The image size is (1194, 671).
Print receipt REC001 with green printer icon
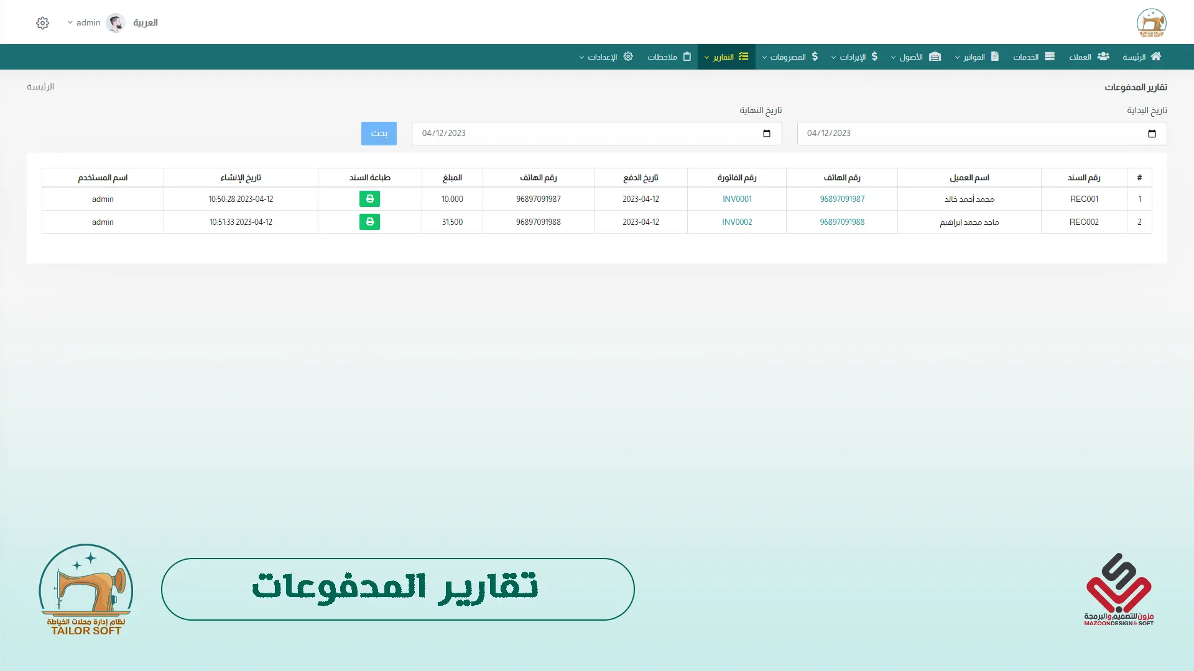[x=369, y=199]
